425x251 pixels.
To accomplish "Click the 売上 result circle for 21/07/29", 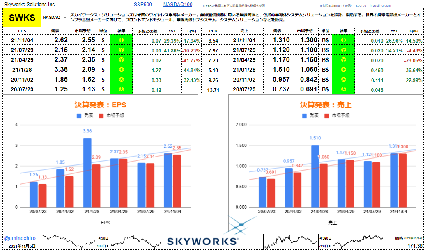I will pyautogui.click(x=343, y=50).
